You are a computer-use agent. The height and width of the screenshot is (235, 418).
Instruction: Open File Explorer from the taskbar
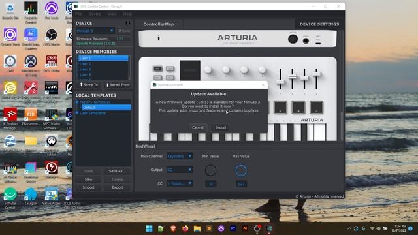coord(197,228)
